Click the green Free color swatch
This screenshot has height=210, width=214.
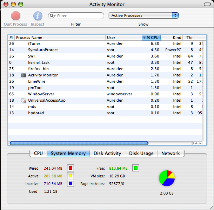point(136,168)
